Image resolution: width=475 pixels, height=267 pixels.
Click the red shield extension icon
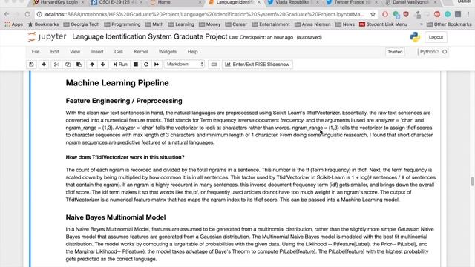[x=406, y=14]
